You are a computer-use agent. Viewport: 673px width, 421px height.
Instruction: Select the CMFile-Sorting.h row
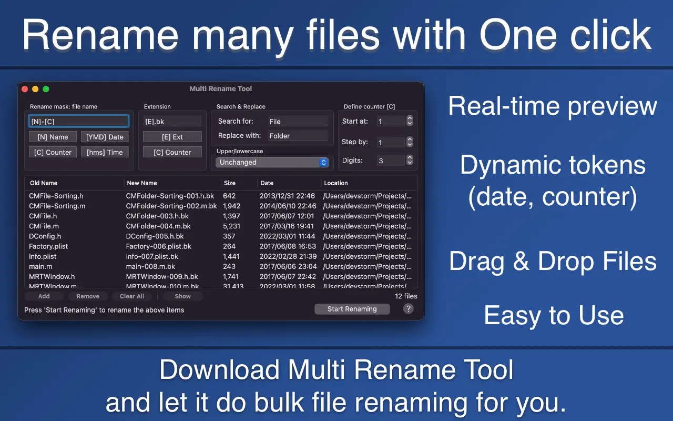click(x=221, y=196)
